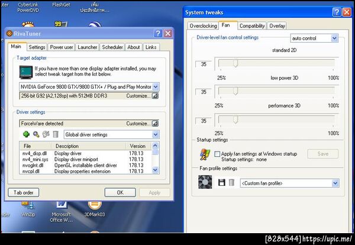Switch to the Links tab
This screenshot has width=355, height=245.
tap(151, 47)
